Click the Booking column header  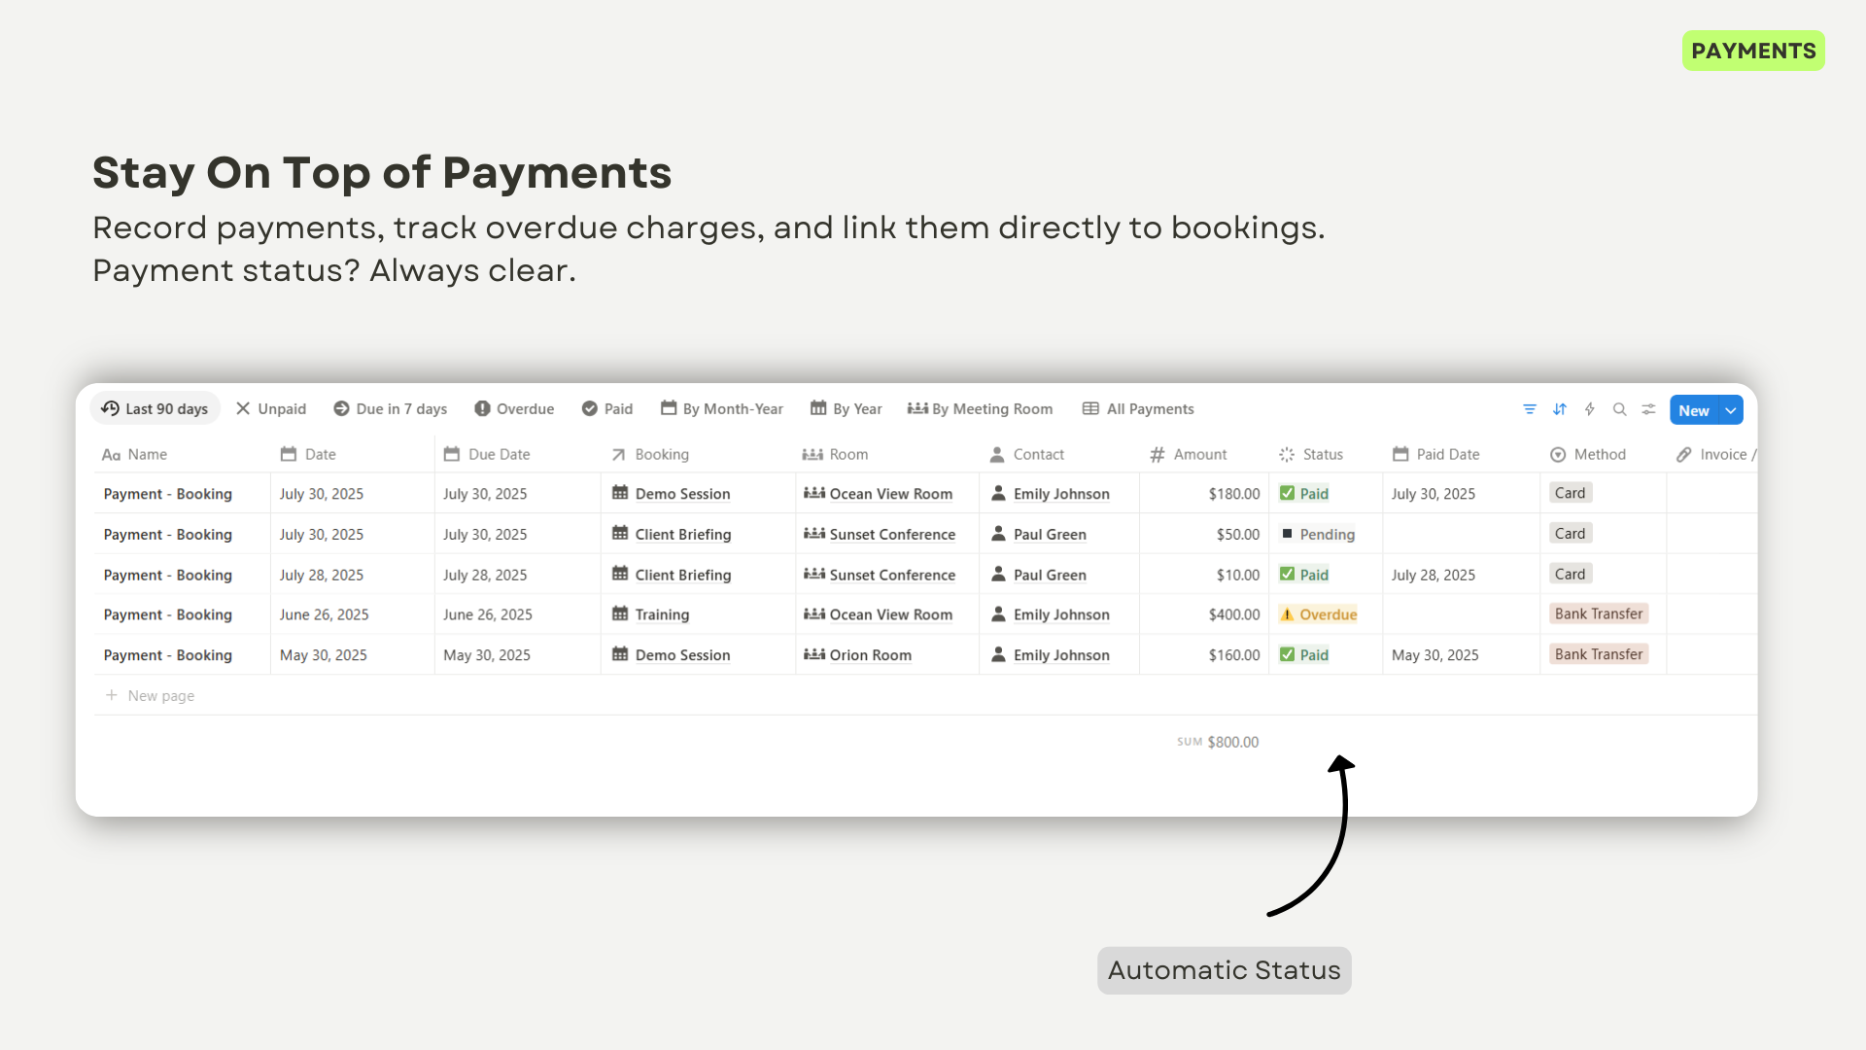point(650,454)
